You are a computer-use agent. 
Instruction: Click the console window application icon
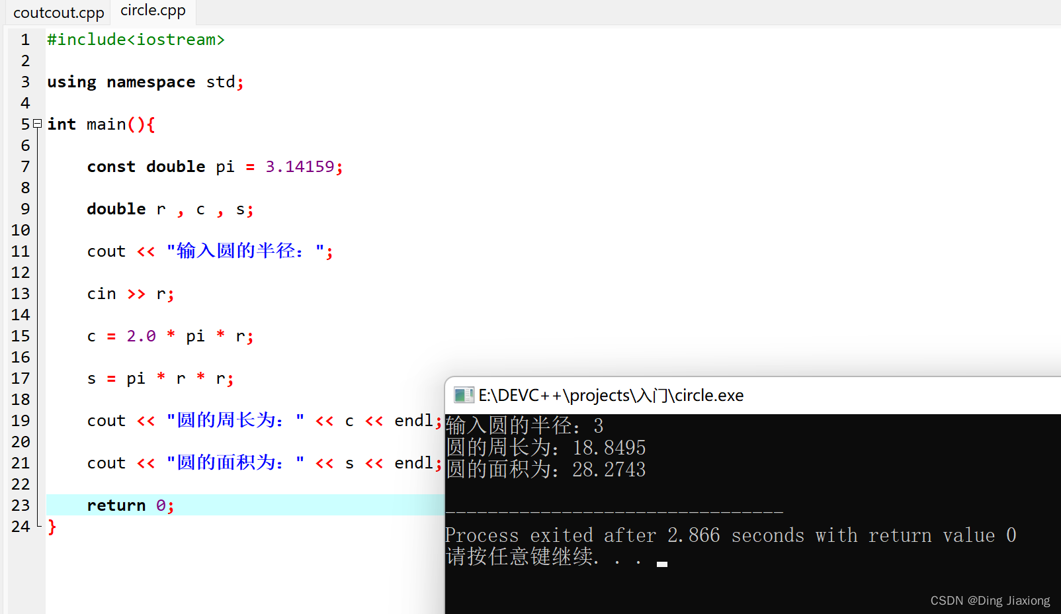(x=464, y=395)
